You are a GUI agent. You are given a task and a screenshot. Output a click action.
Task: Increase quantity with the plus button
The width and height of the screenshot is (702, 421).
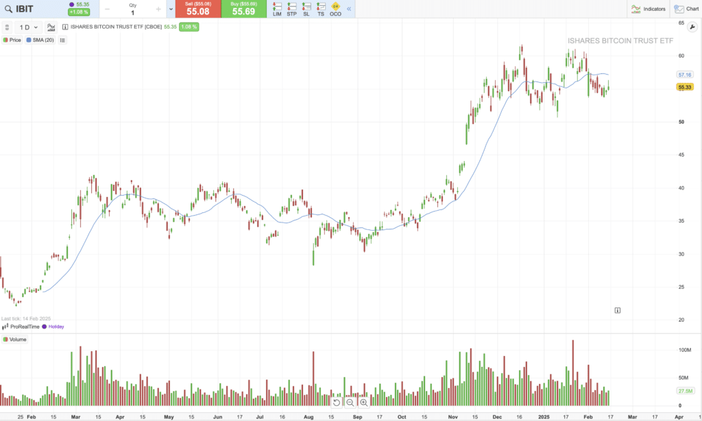(158, 9)
